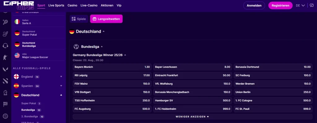Open the headset esports icon
317x123 pixels.
(x=5, y=46)
